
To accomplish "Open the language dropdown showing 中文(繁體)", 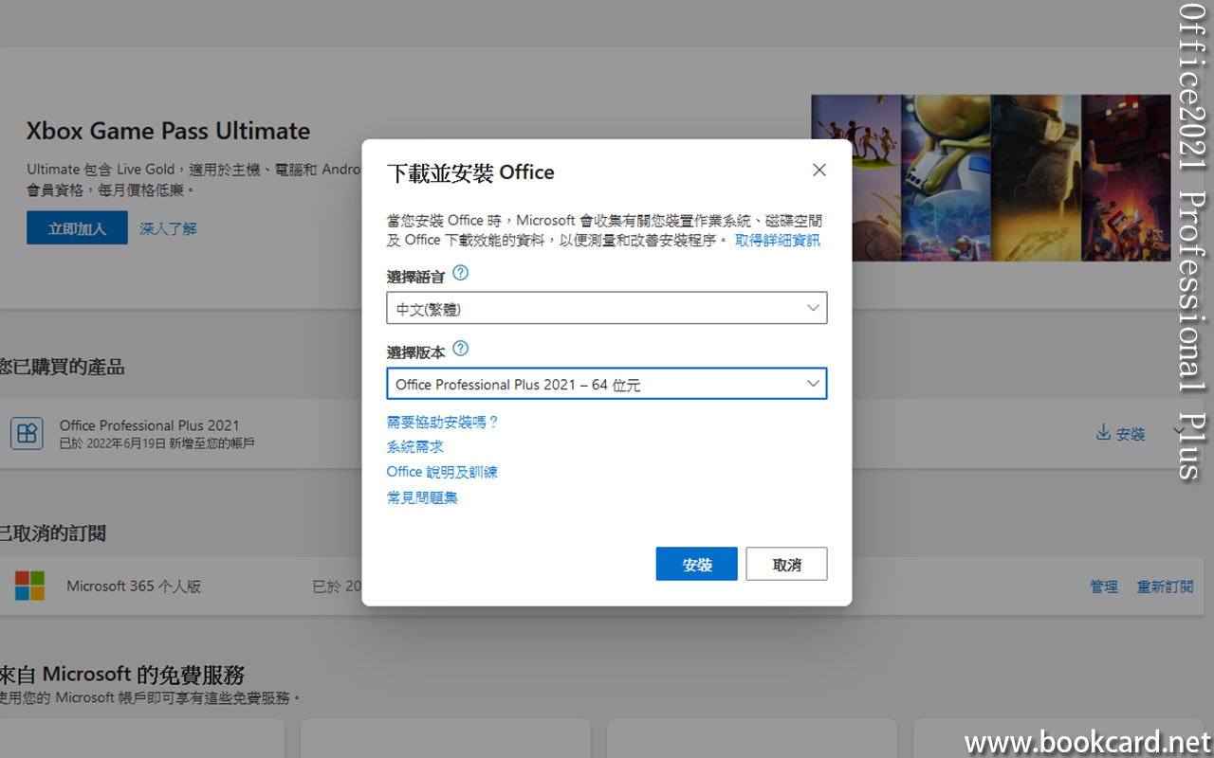I will coord(606,308).
